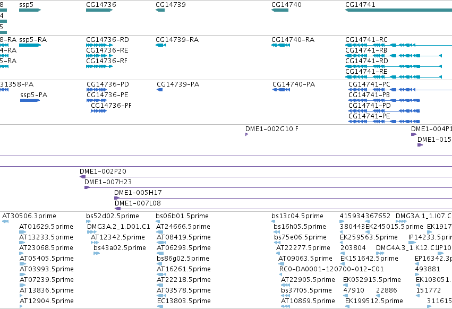Viewport: 452px width, 309px height.
Task: Click the bs52d02.5prime EST label
Action: (x=113, y=216)
